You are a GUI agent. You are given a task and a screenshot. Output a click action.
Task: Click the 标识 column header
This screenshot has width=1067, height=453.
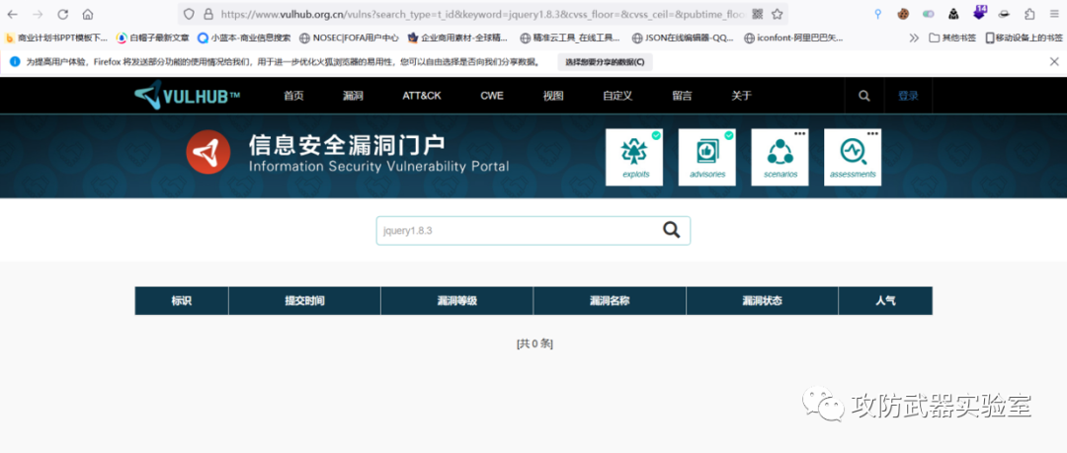pos(182,301)
